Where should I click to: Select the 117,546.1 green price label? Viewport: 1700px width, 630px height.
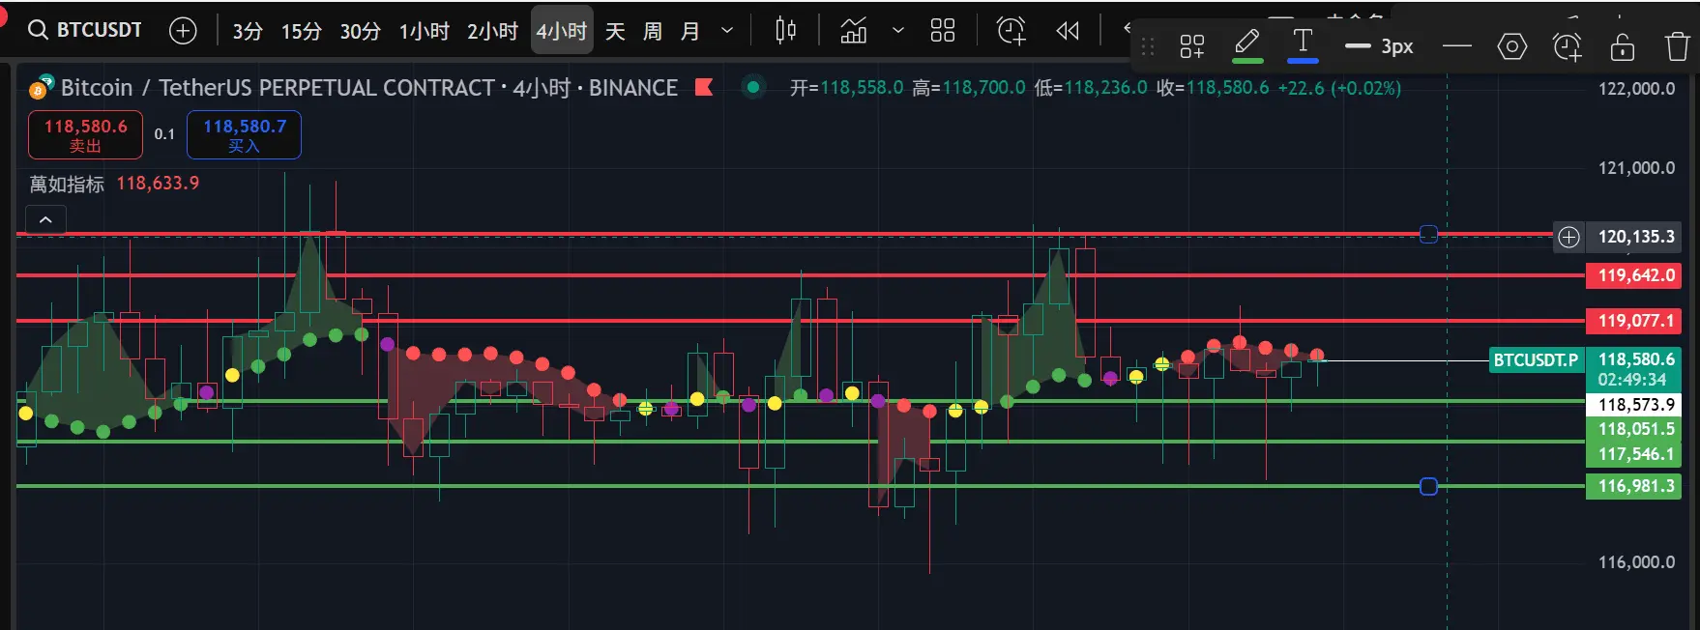pyautogui.click(x=1633, y=454)
